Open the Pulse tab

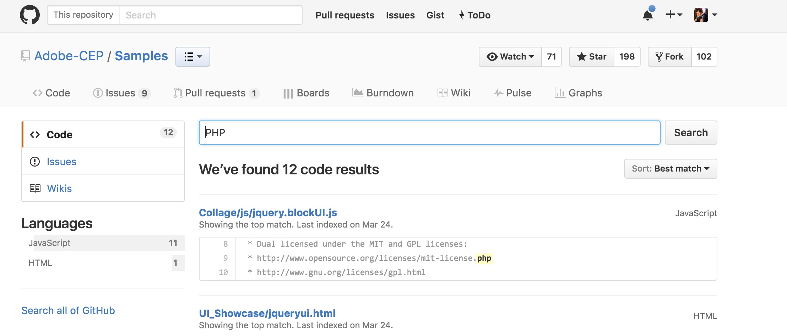tap(512, 93)
